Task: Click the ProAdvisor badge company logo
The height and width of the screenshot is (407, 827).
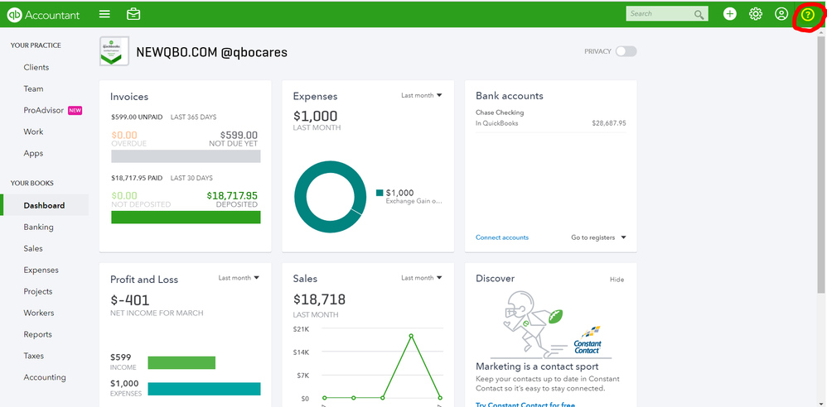Action: [x=114, y=51]
